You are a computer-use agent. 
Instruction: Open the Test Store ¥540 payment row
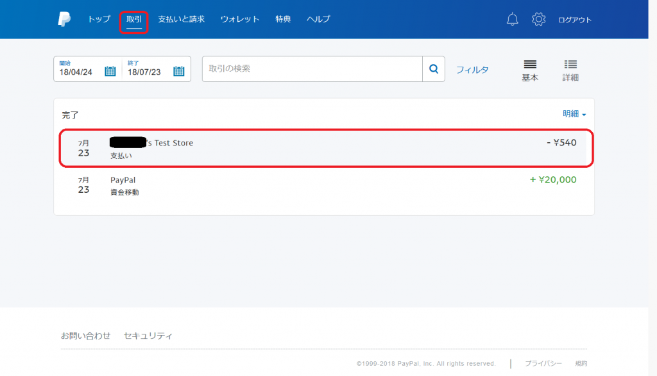pos(326,149)
